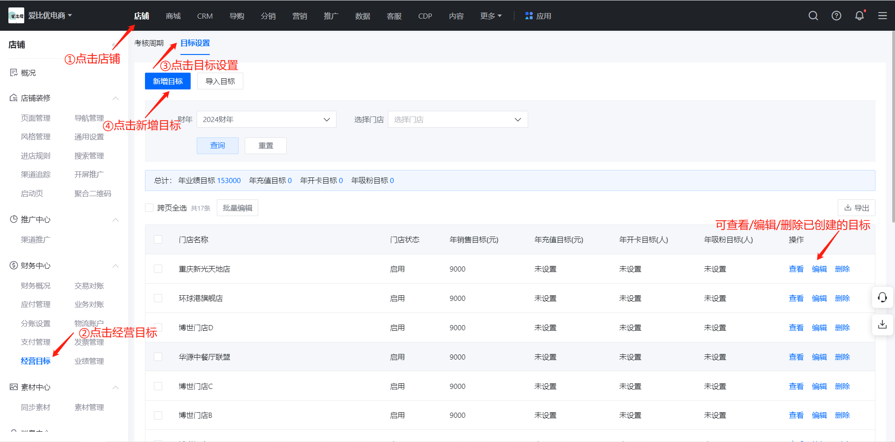Open the 客服 top navigation item
895x442 pixels.
pyautogui.click(x=394, y=16)
